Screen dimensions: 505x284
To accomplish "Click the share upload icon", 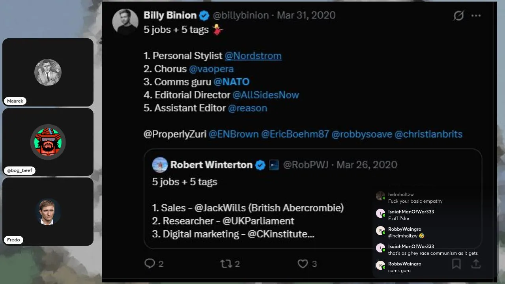I will click(x=476, y=263).
